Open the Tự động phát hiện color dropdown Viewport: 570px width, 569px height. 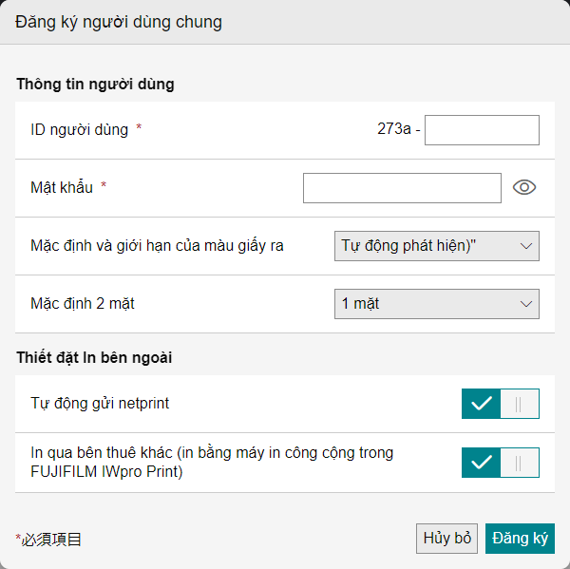pyautogui.click(x=437, y=246)
